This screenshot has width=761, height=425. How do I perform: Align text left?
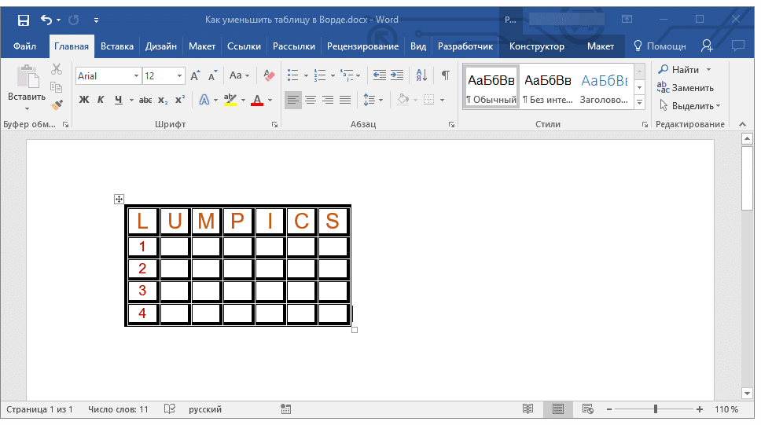click(x=292, y=100)
